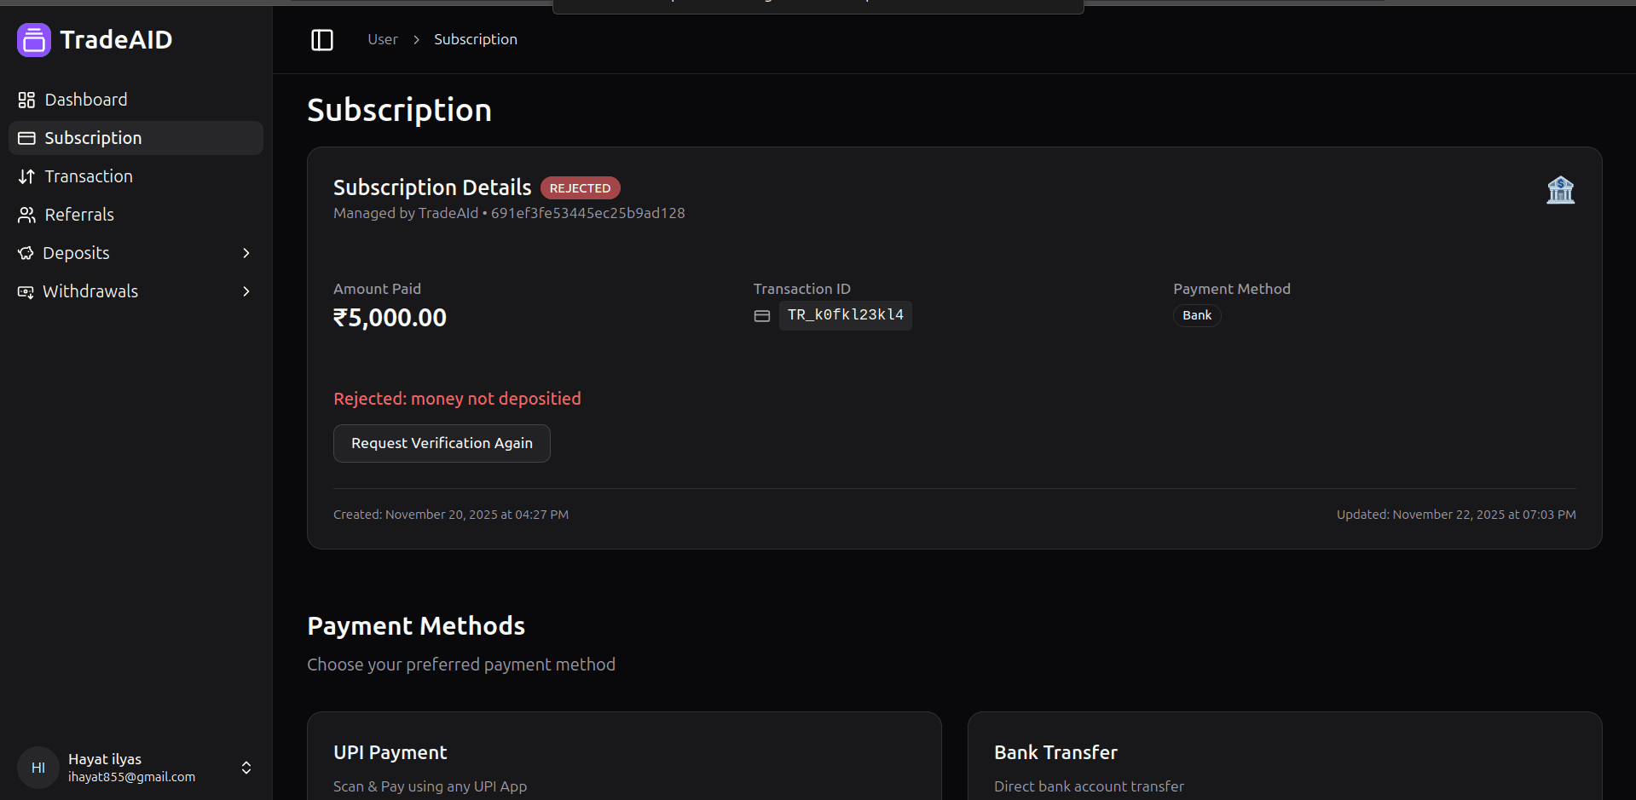
Task: Click the Deposits piggy bank icon
Action: (26, 253)
